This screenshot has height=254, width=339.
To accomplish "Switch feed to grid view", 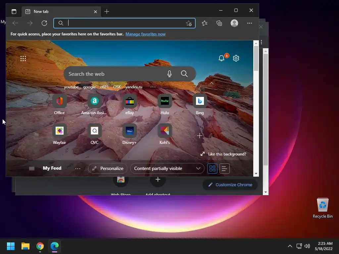I will click(212, 168).
